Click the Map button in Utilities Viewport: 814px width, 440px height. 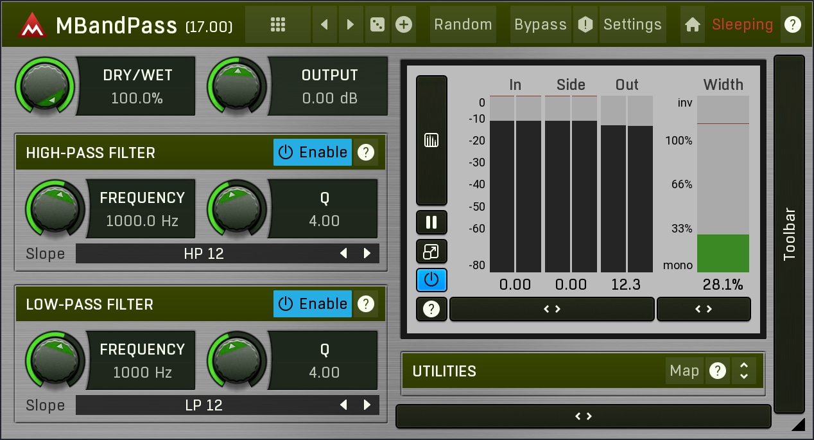point(684,371)
